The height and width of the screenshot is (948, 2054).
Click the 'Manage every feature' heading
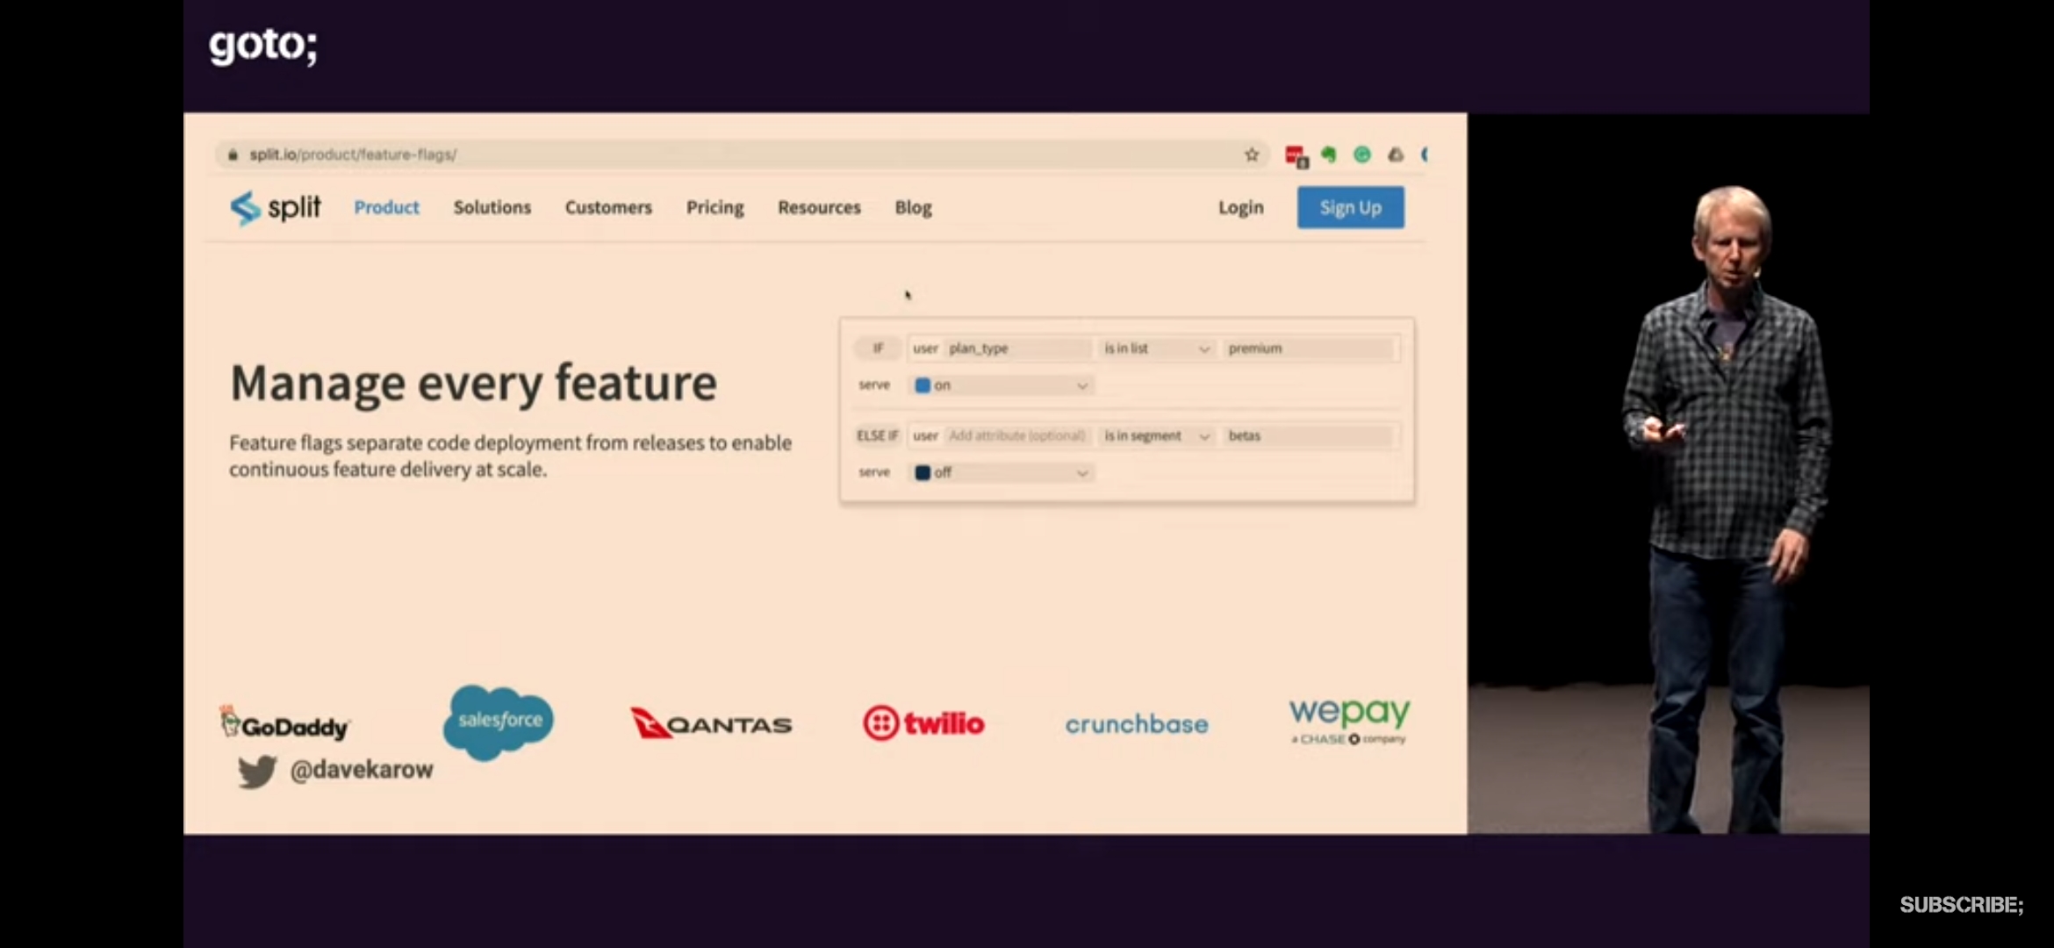click(474, 384)
